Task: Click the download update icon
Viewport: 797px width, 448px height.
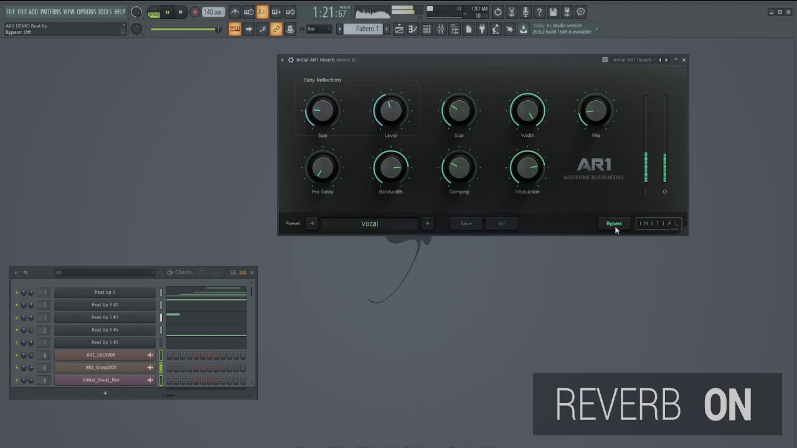Action: [x=523, y=29]
